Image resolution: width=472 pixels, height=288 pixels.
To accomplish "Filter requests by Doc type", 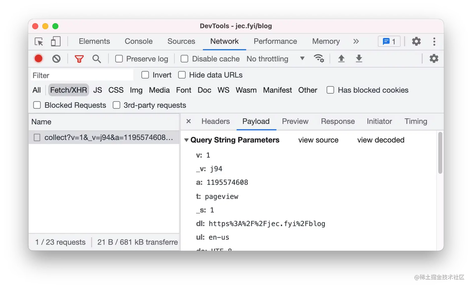I will tap(204, 90).
